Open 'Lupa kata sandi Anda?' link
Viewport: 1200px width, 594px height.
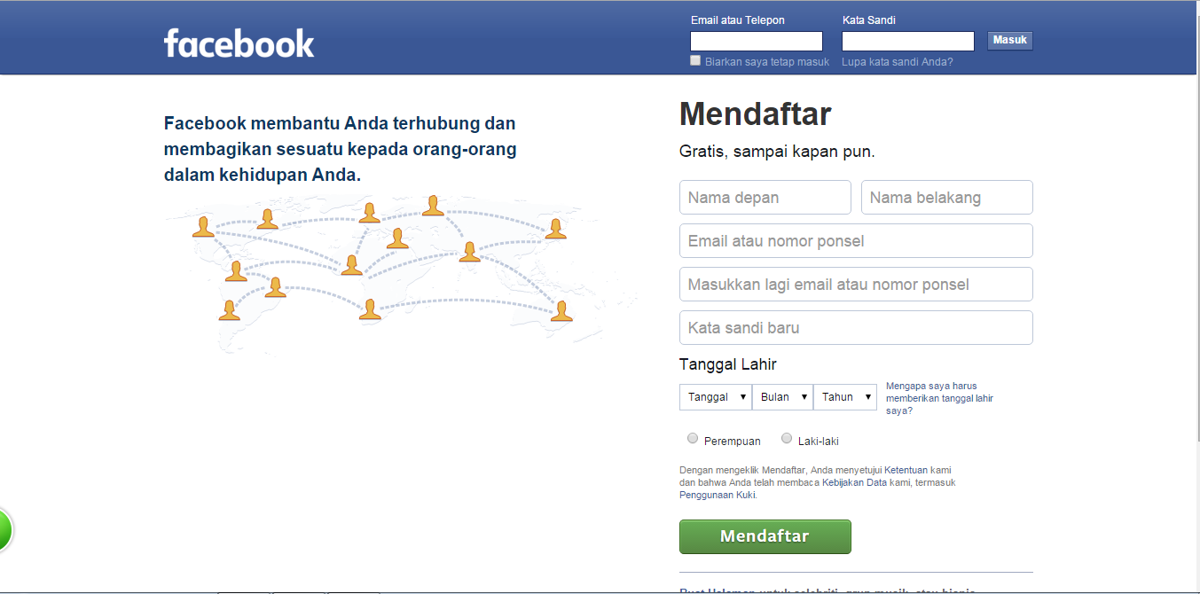click(x=898, y=62)
